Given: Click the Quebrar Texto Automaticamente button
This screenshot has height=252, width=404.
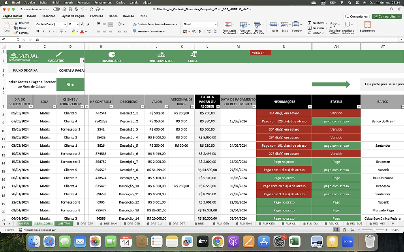Looking at the screenshot, I should pyautogui.click(x=155, y=24).
